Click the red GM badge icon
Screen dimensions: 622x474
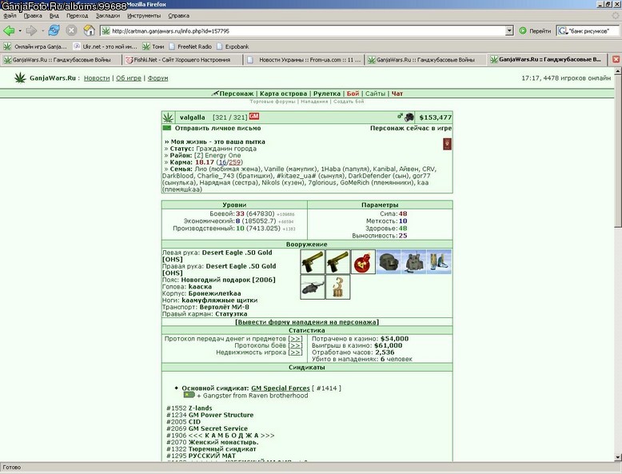(254, 116)
